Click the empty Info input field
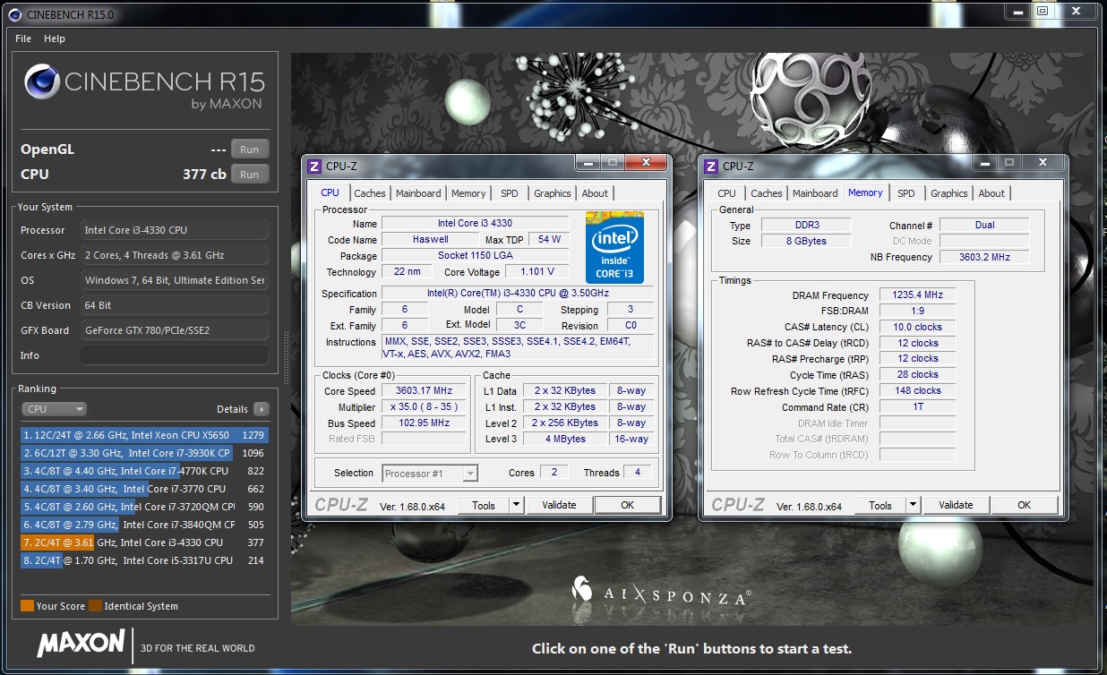 click(175, 355)
